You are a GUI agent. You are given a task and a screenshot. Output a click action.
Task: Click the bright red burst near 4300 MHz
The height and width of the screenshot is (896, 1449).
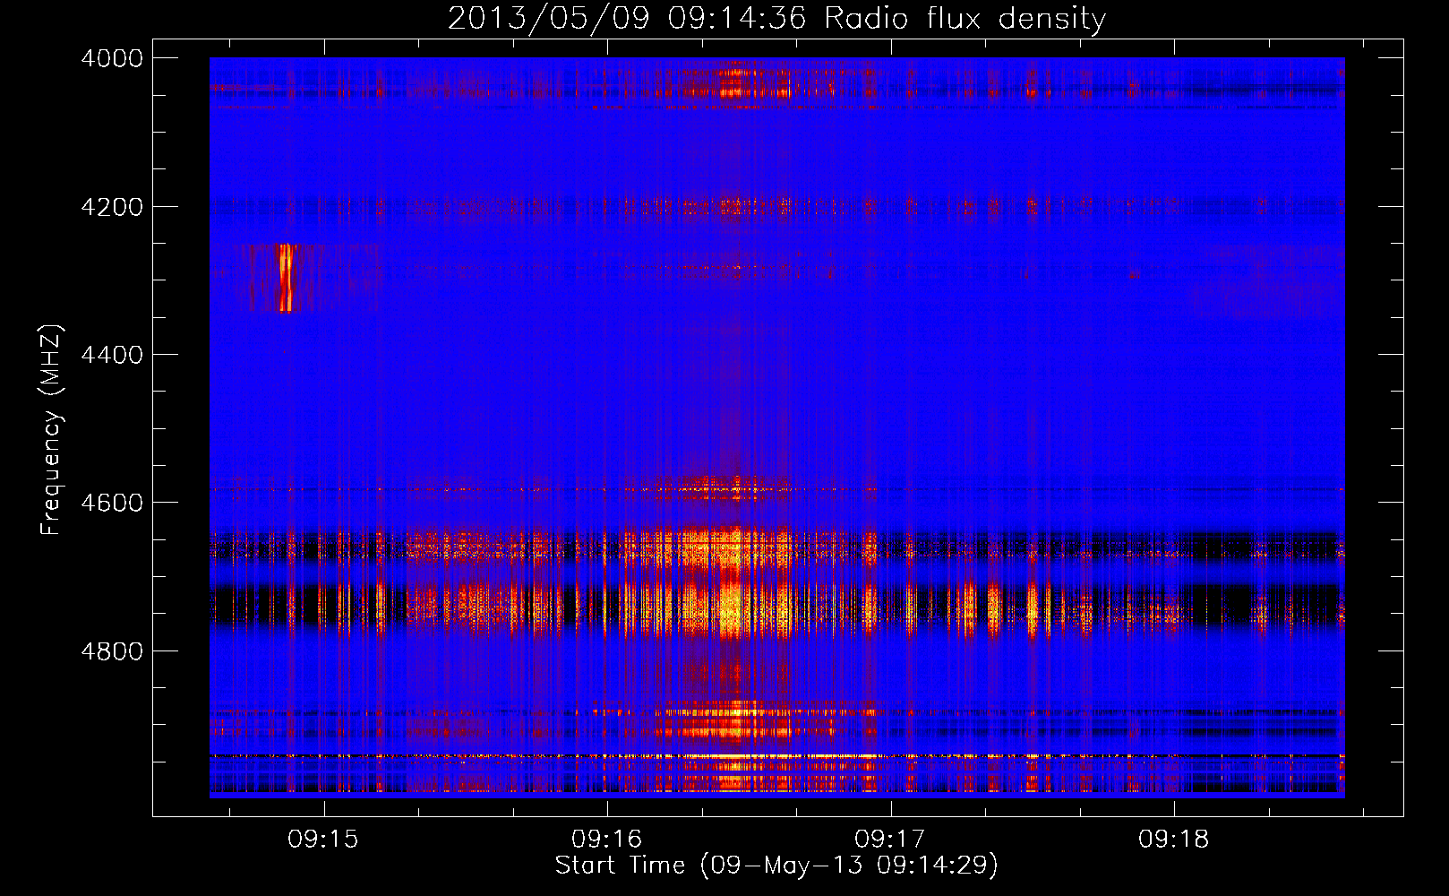click(286, 278)
